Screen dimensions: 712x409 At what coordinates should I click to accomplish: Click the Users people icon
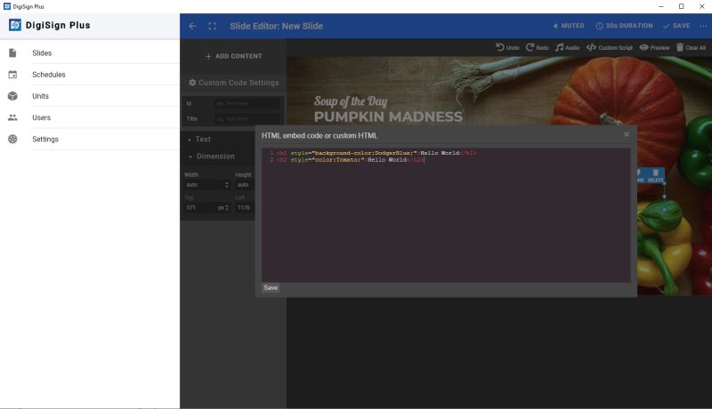pyautogui.click(x=12, y=117)
